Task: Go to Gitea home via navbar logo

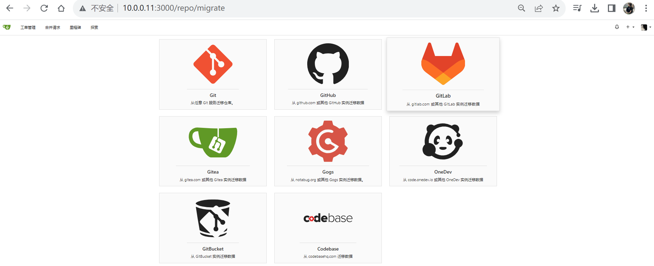Action: click(7, 27)
